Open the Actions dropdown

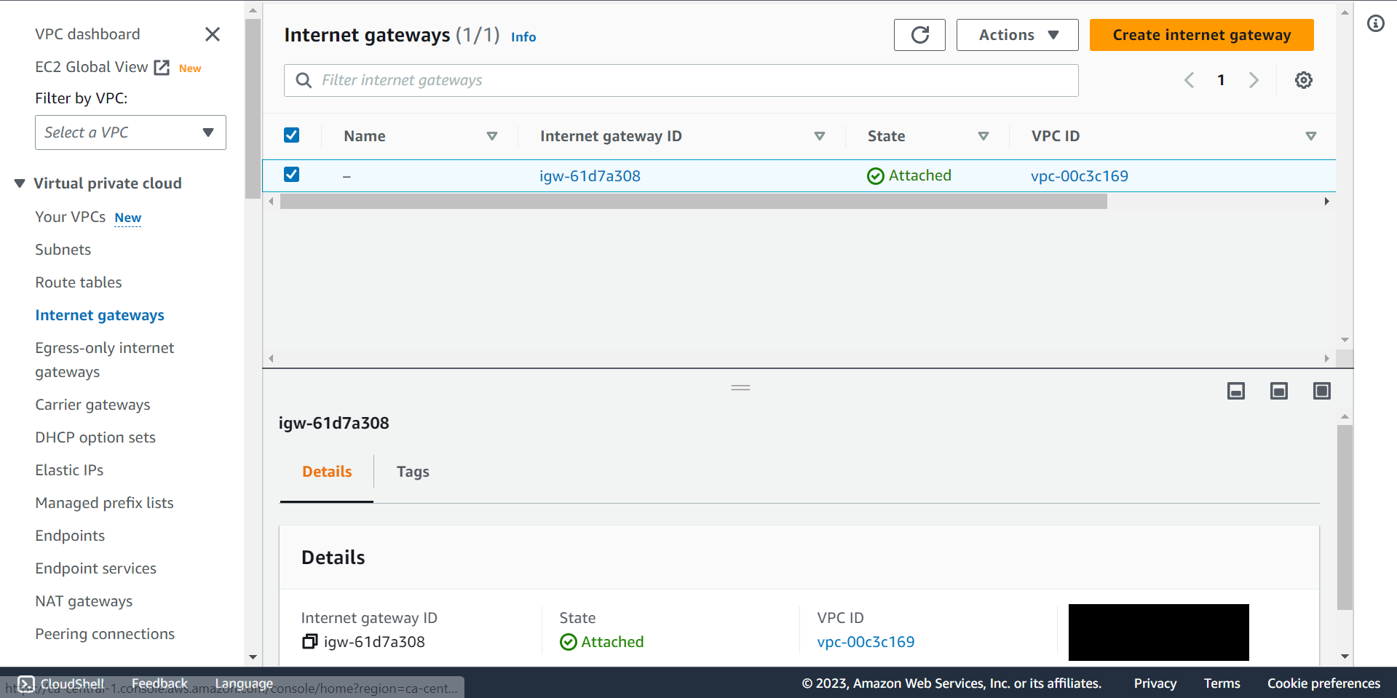[1017, 35]
